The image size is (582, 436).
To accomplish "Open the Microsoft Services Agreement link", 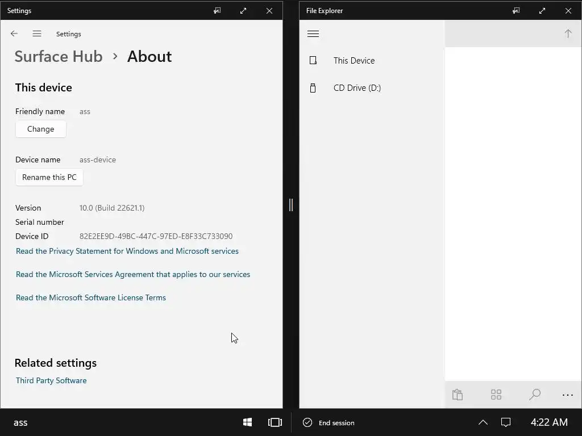I will click(133, 274).
